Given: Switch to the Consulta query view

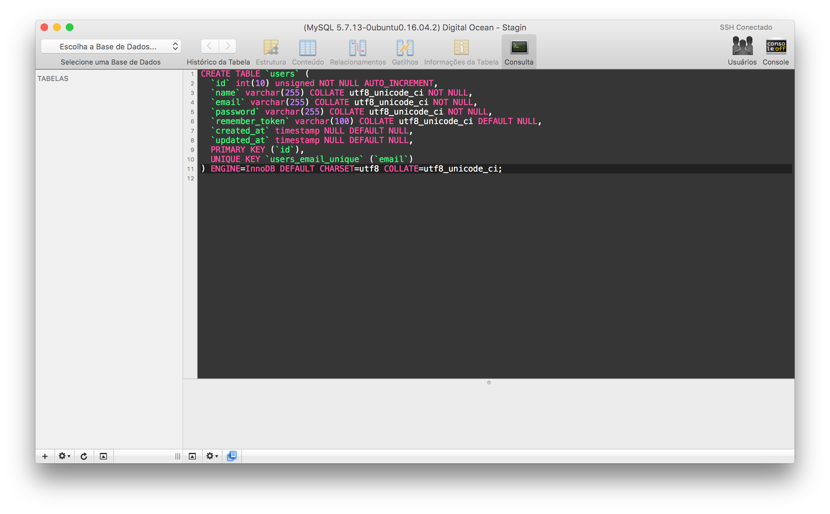Looking at the screenshot, I should (519, 52).
